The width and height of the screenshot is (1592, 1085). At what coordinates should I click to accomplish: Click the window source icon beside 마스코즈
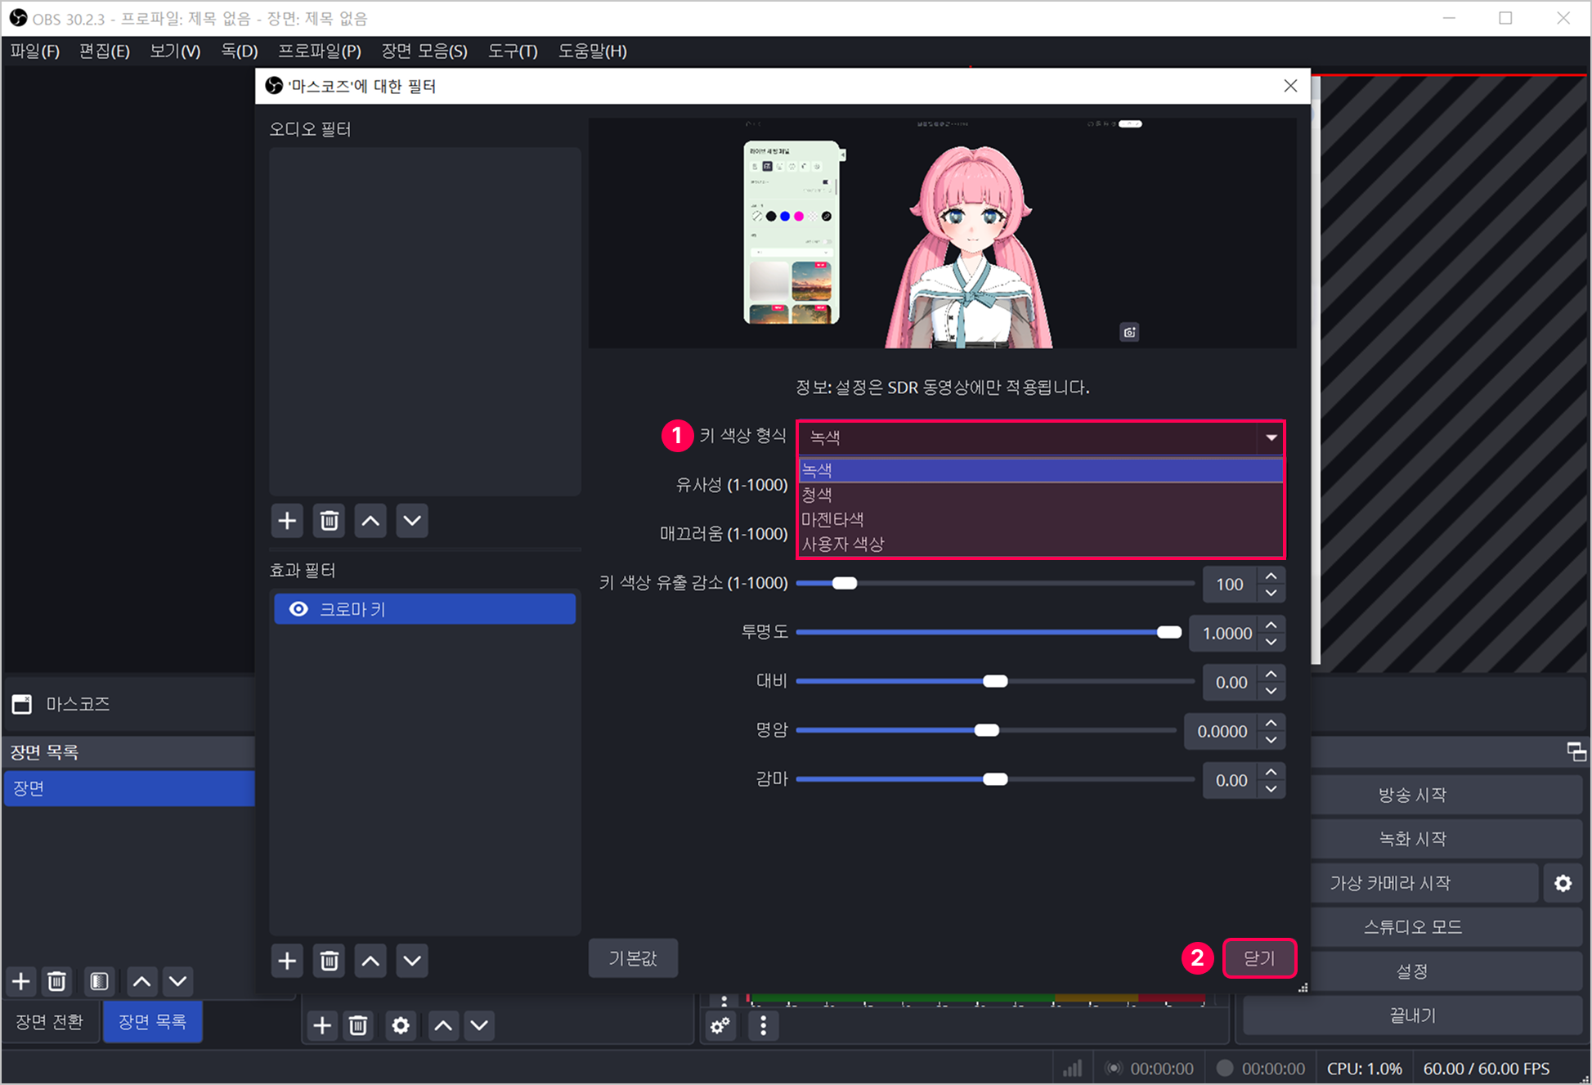pos(22,704)
